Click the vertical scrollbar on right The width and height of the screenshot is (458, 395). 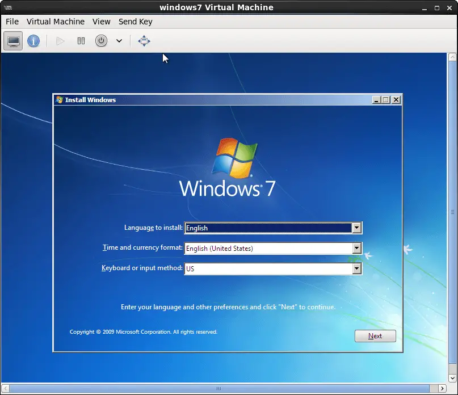pos(452,216)
